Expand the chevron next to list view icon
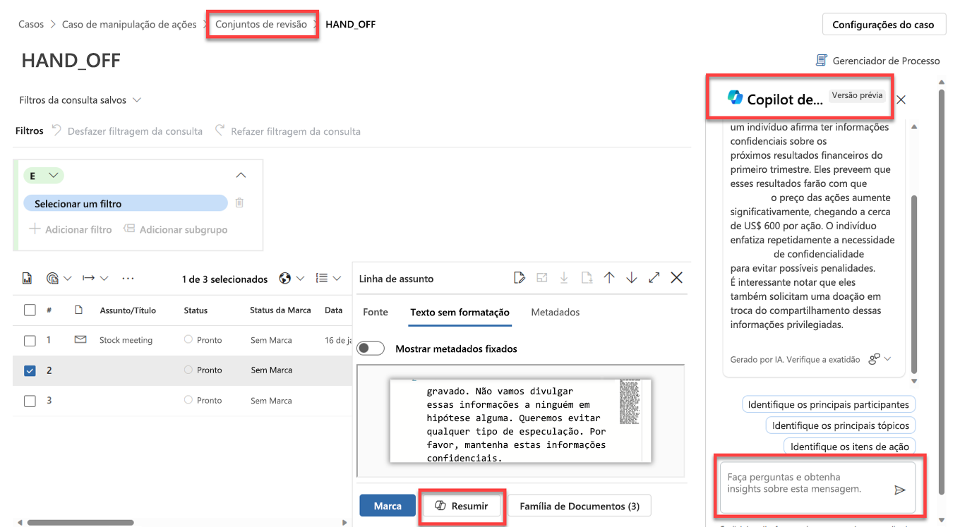This screenshot has width=972, height=527. pyautogui.click(x=337, y=279)
